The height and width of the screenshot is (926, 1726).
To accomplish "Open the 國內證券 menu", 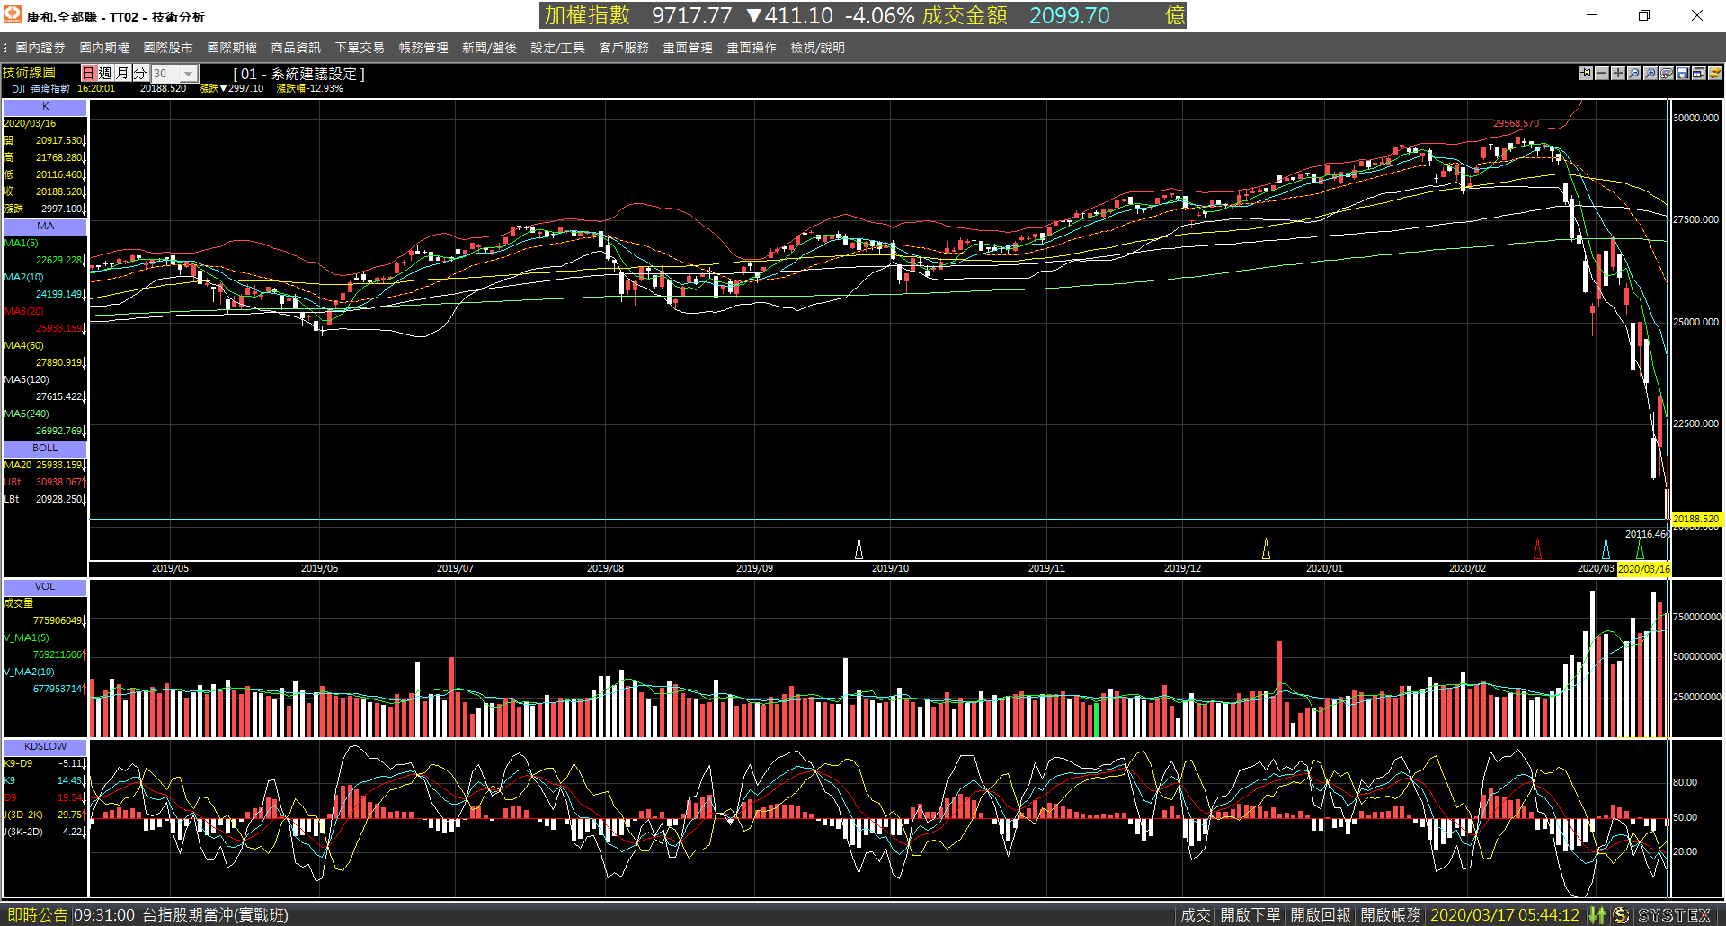I will [40, 48].
